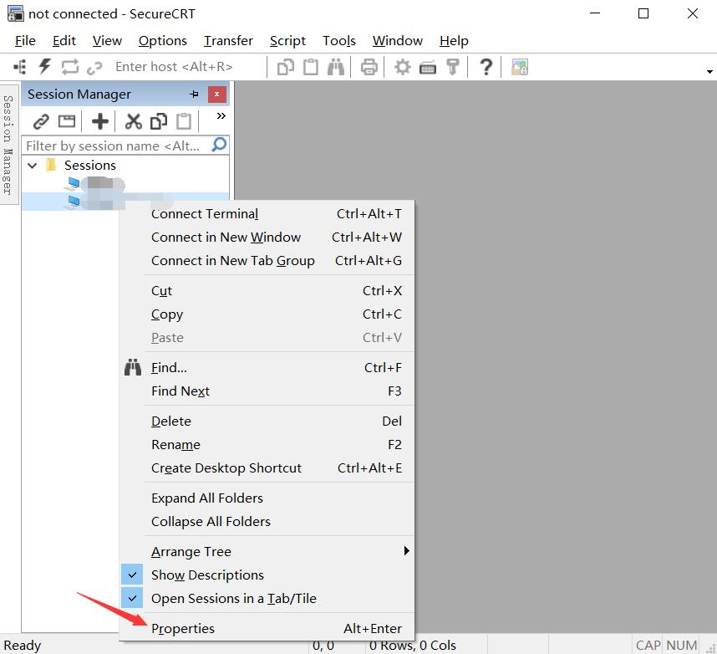Click the CAP indicator in status bar
The width and height of the screenshot is (717, 654).
coord(648,645)
